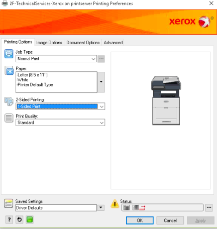Click the Driver Defaults saved settings field
The width and height of the screenshot is (217, 229).
[56, 208]
